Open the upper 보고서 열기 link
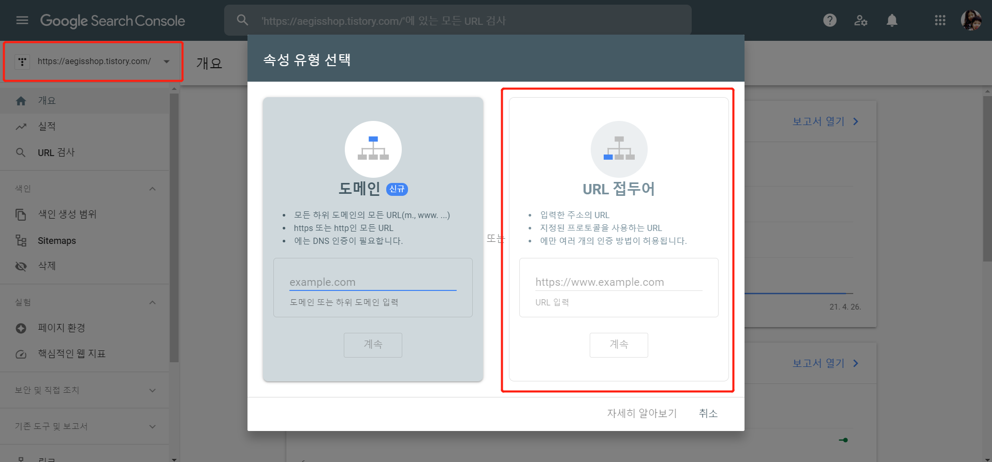The image size is (992, 462). [x=819, y=121]
